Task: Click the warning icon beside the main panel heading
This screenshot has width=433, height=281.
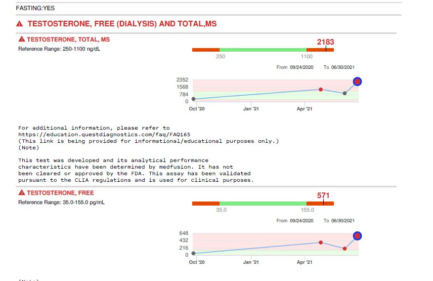Action: click(x=19, y=24)
